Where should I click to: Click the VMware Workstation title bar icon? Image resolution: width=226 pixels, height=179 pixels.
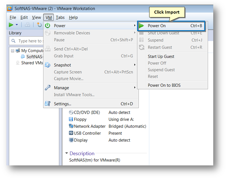pyautogui.click(x=10, y=8)
